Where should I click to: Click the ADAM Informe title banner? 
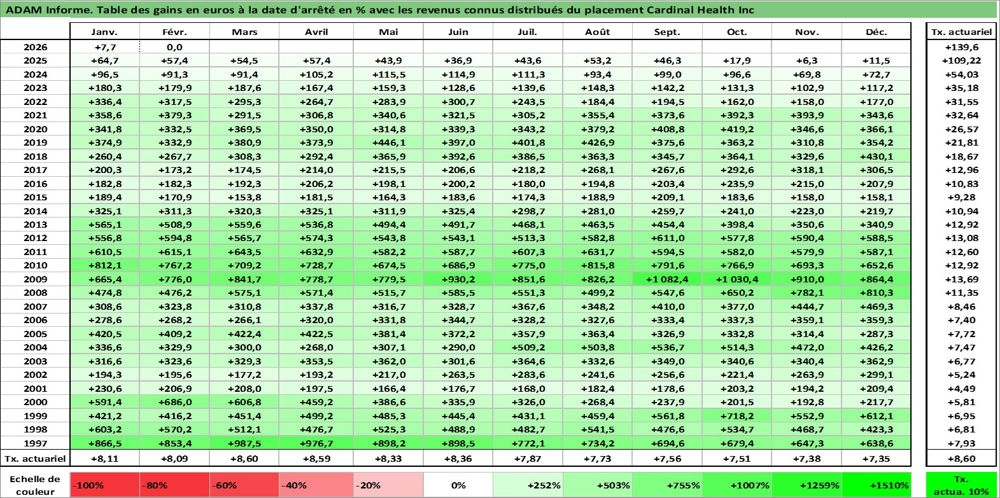coord(499,10)
